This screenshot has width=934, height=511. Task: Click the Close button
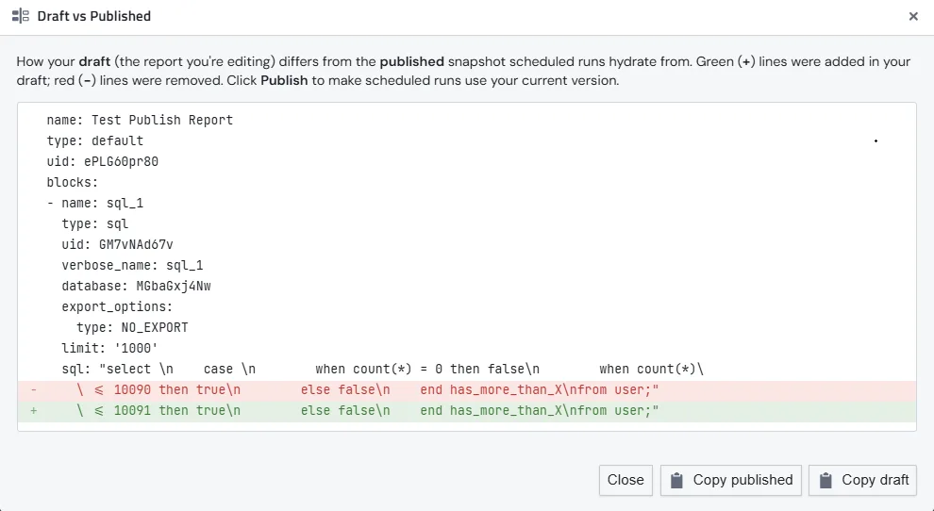[625, 480]
